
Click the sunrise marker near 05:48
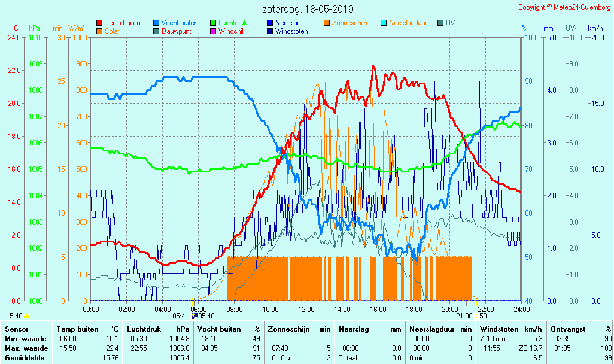tap(193, 316)
